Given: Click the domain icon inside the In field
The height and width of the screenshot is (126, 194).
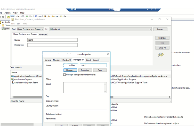Looking at the screenshot, I should click(x=52, y=29).
